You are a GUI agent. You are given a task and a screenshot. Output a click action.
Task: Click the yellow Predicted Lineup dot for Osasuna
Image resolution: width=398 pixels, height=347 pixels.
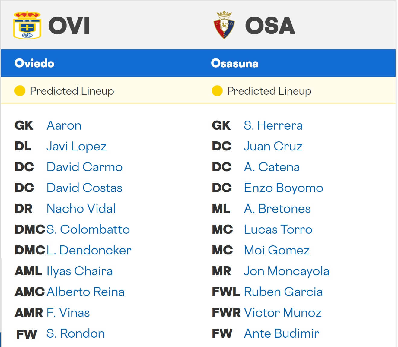217,91
